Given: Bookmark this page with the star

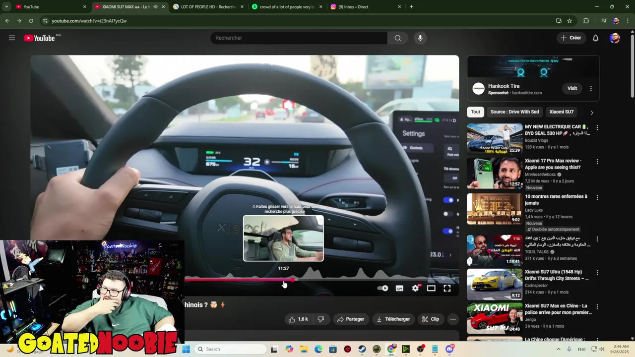Looking at the screenshot, I should (570, 21).
